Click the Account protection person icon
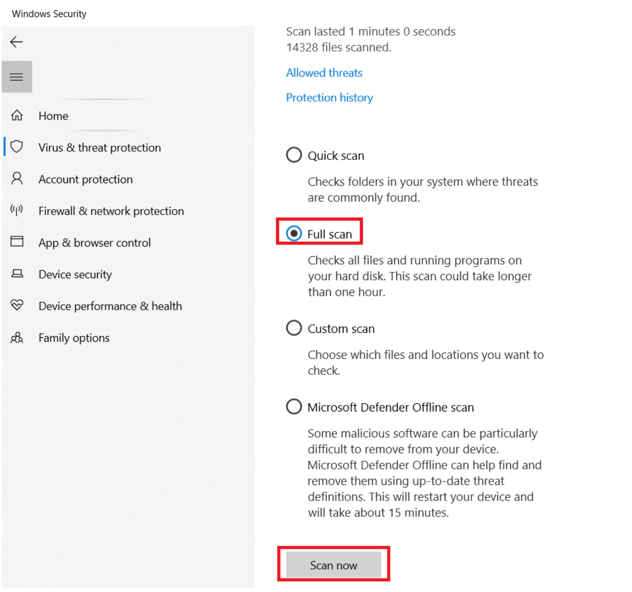632x592 pixels. 17,178
